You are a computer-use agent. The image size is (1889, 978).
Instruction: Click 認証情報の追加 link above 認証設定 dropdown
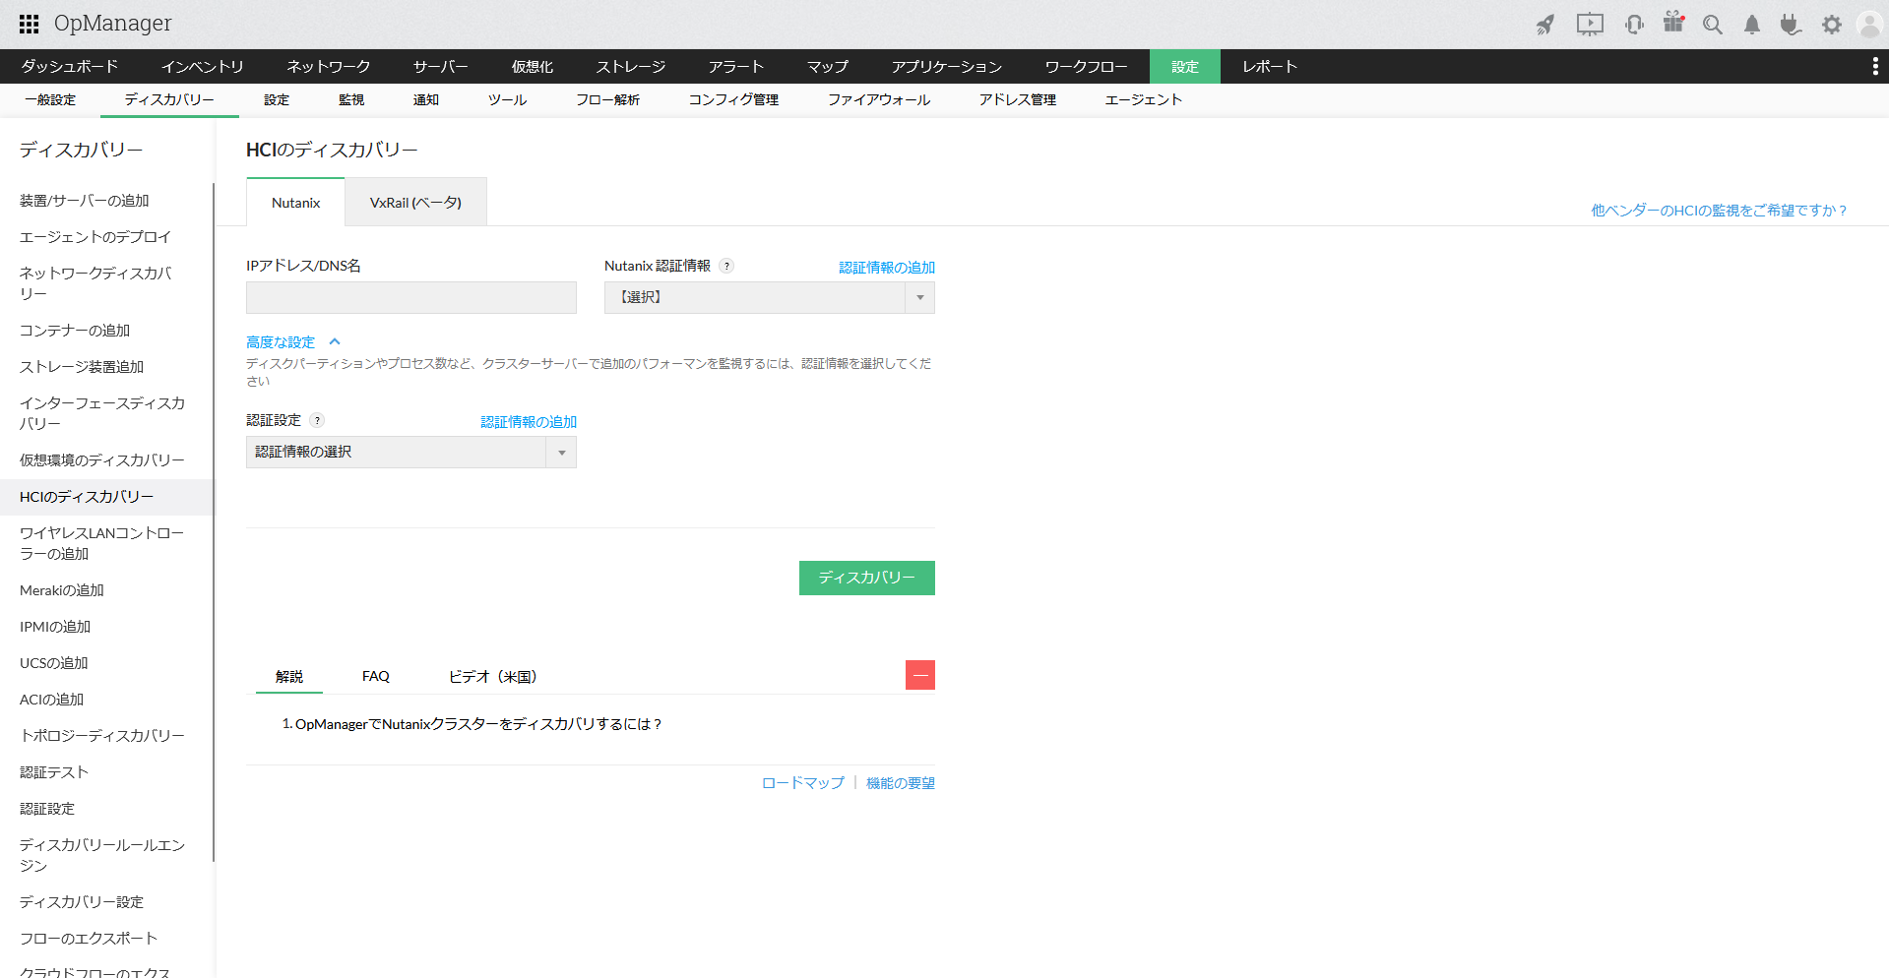529,422
